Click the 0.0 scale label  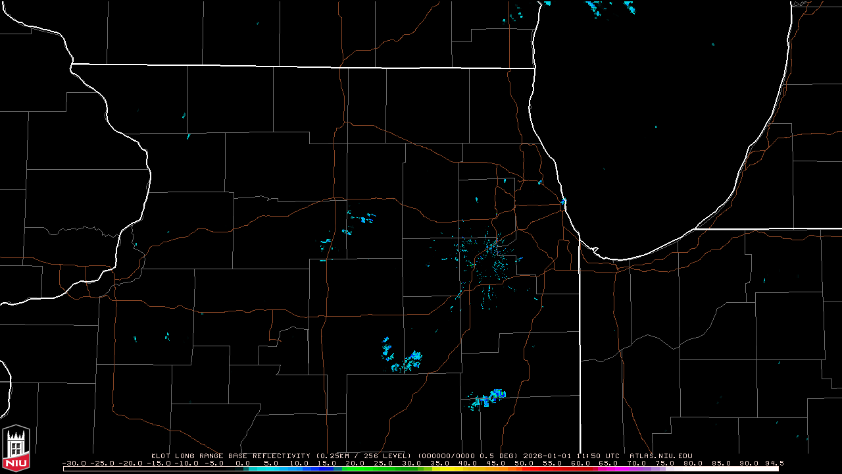pyautogui.click(x=242, y=463)
